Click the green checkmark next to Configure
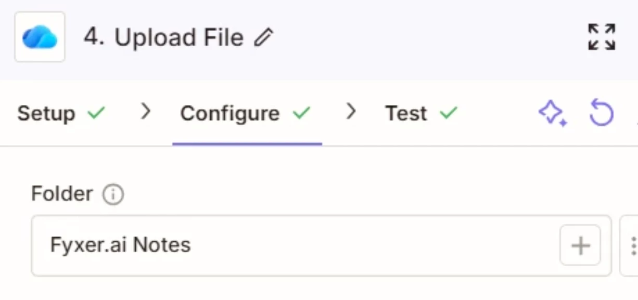This screenshot has height=300, width=638. coord(301,113)
